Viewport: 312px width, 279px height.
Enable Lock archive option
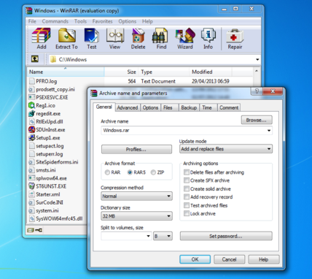click(187, 213)
